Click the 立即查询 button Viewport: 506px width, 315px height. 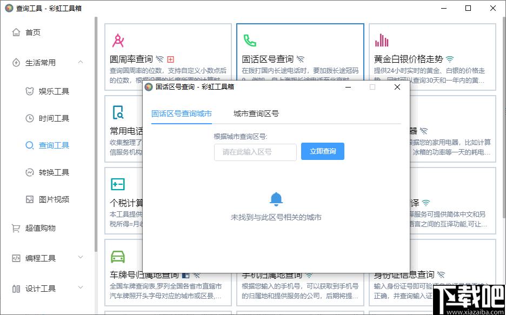(x=323, y=151)
